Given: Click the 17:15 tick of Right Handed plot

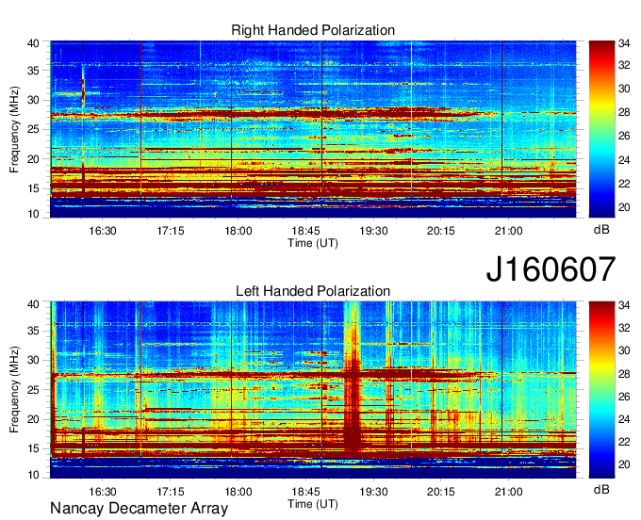Looking at the screenshot, I should (x=171, y=231).
